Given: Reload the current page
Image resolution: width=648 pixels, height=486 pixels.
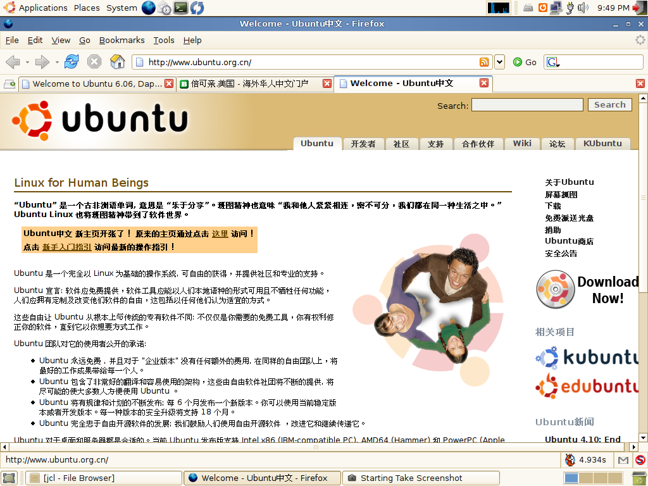Looking at the screenshot, I should click(x=71, y=62).
